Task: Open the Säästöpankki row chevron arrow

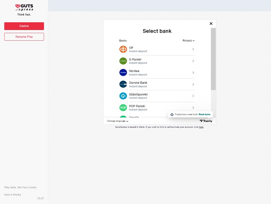Action: 193,96
